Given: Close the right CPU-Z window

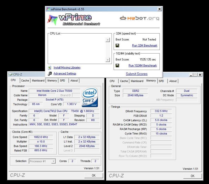Looking at the screenshot, I should [x=200, y=75].
